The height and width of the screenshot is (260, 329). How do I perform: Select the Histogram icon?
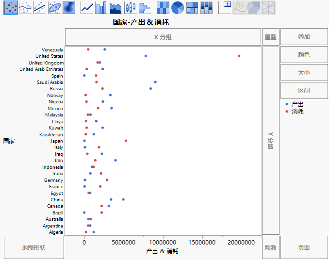pos(144,7)
